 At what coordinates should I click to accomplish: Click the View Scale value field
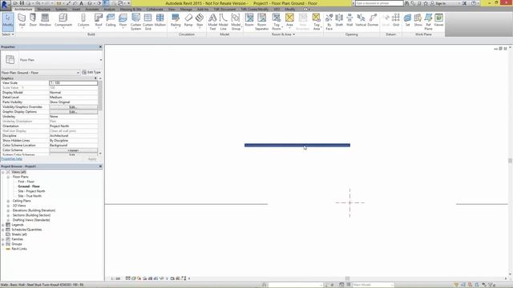coord(73,83)
